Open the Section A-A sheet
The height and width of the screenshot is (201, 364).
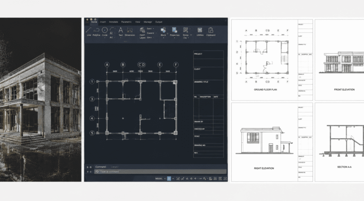coord(340,142)
